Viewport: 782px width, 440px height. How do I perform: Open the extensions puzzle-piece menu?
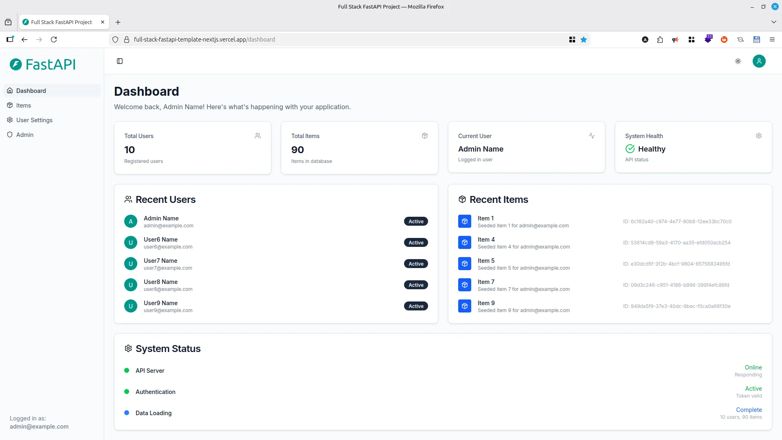pyautogui.click(x=659, y=39)
